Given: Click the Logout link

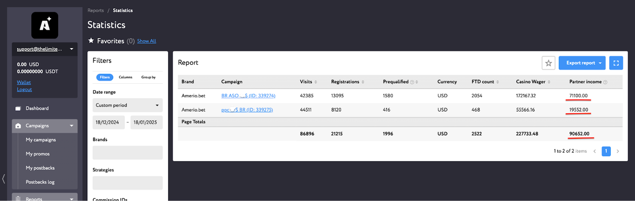Looking at the screenshot, I should pyautogui.click(x=24, y=90).
